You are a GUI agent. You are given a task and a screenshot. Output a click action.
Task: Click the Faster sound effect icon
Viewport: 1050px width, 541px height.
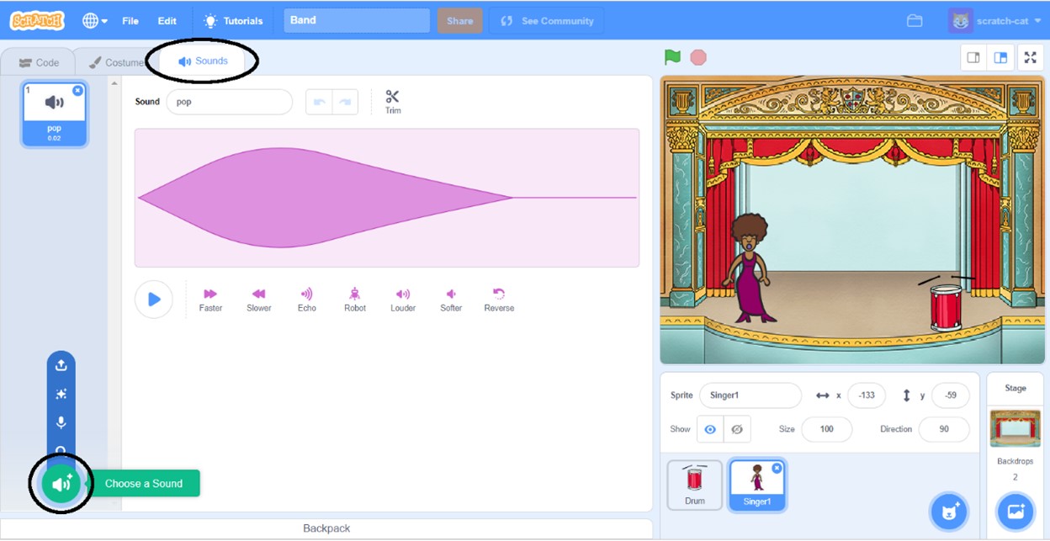pos(210,294)
